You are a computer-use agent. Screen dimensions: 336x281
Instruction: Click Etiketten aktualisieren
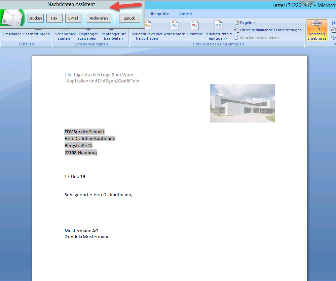pos(257,37)
